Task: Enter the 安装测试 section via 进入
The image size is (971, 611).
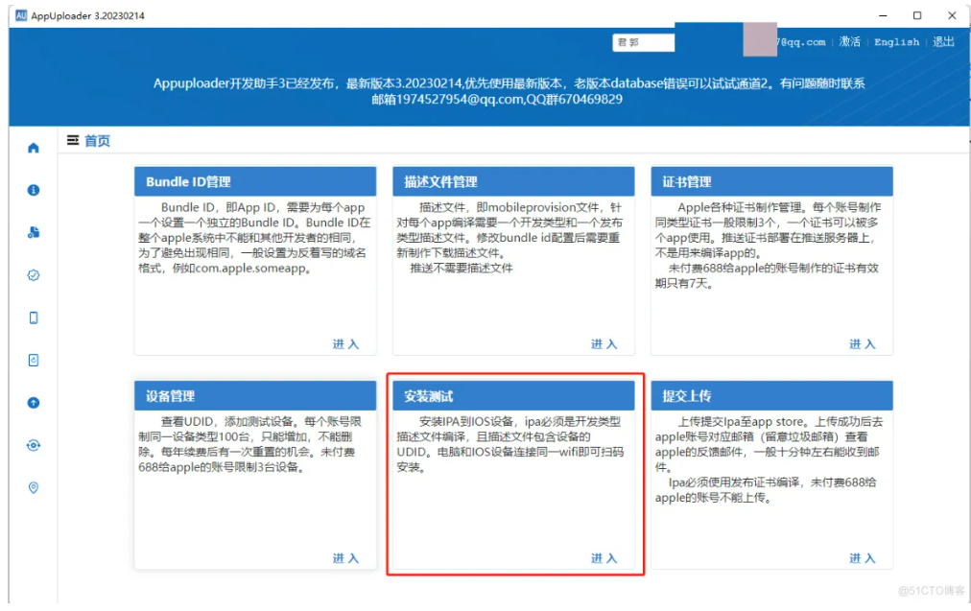Action: 604,558
